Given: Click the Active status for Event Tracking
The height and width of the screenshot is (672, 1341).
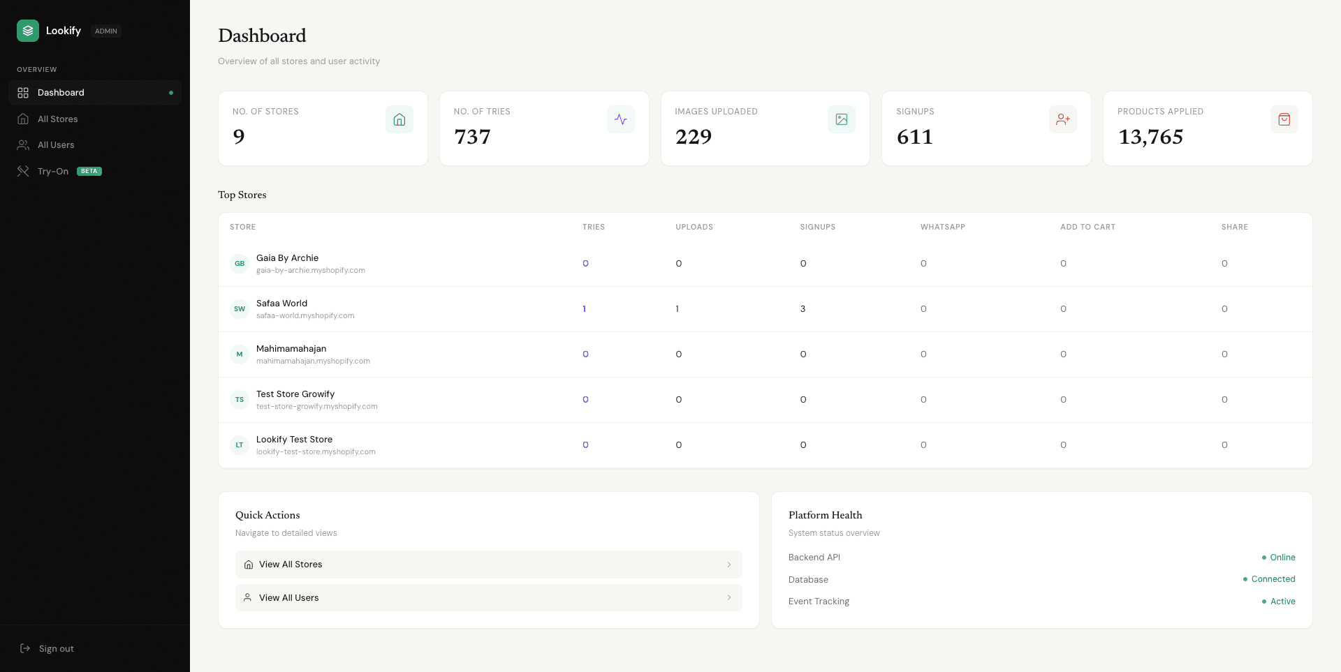Looking at the screenshot, I should [x=1278, y=602].
